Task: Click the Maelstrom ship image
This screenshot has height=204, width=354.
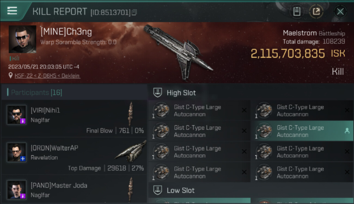Action: coord(178,52)
